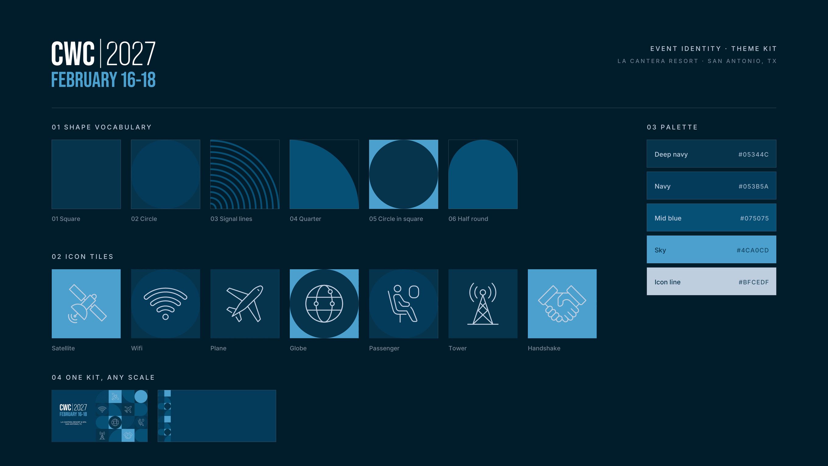Select the 01 Square shape tile
828x466 pixels.
click(x=86, y=174)
